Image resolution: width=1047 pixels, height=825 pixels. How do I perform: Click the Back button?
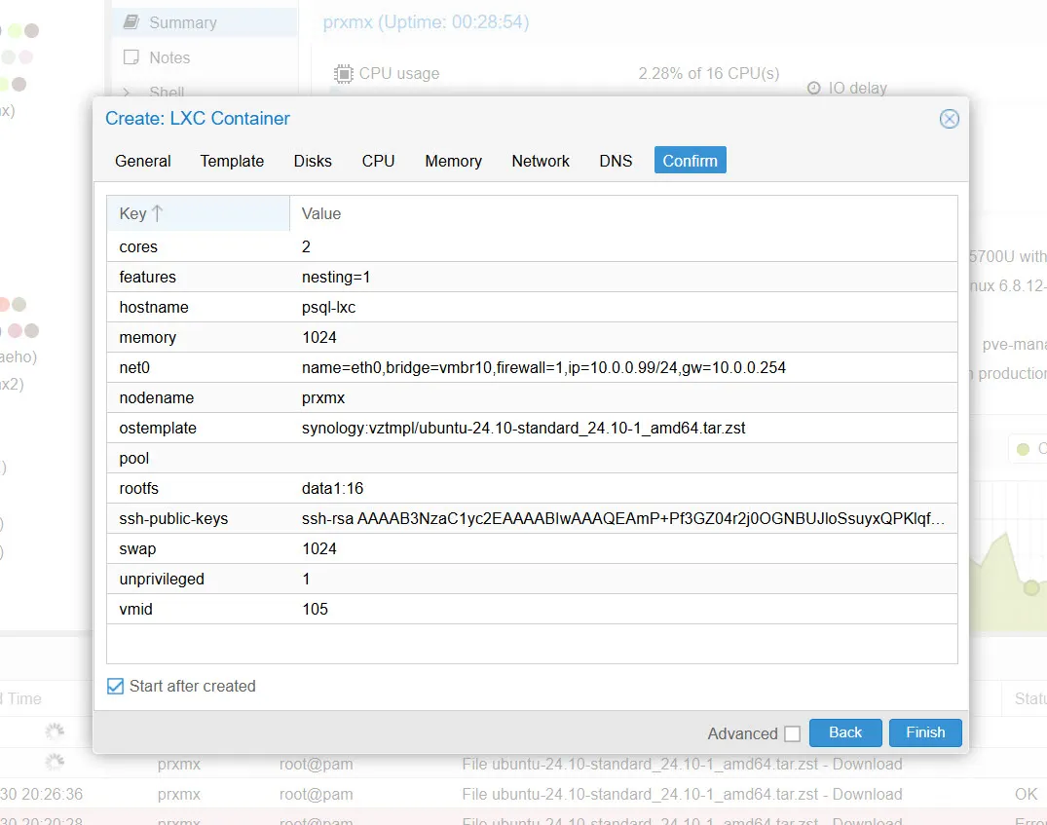tap(845, 732)
